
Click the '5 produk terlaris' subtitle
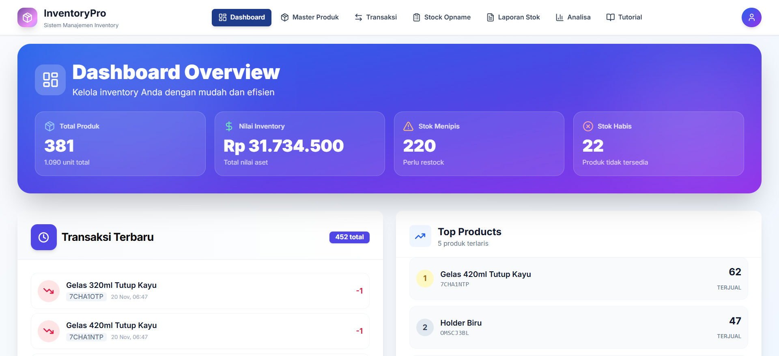coord(463,244)
